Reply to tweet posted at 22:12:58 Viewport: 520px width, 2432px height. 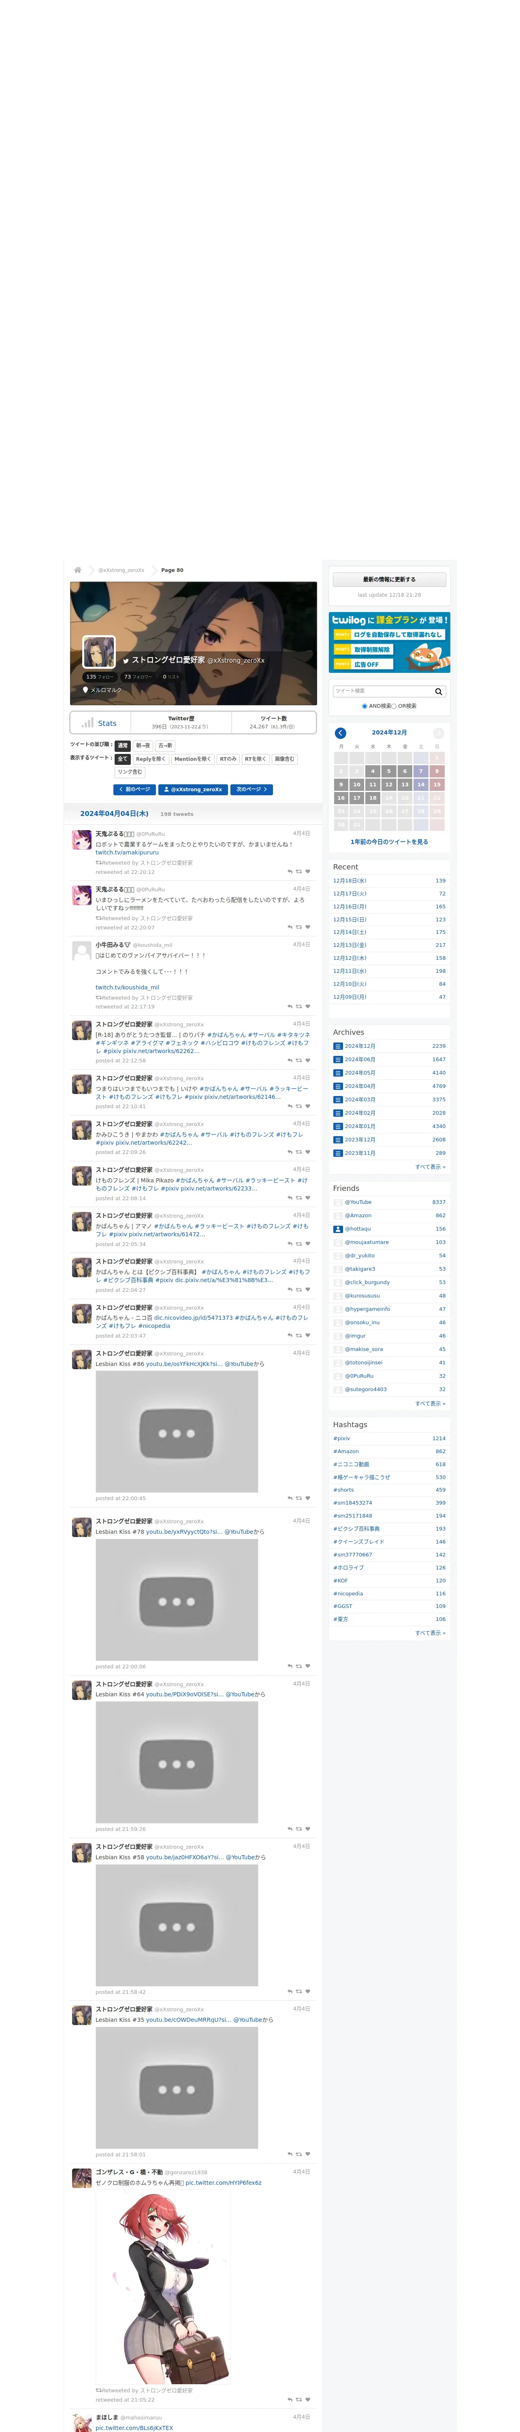(x=290, y=1060)
